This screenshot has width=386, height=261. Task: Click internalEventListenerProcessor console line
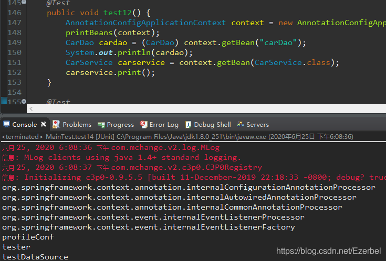tap(153, 217)
